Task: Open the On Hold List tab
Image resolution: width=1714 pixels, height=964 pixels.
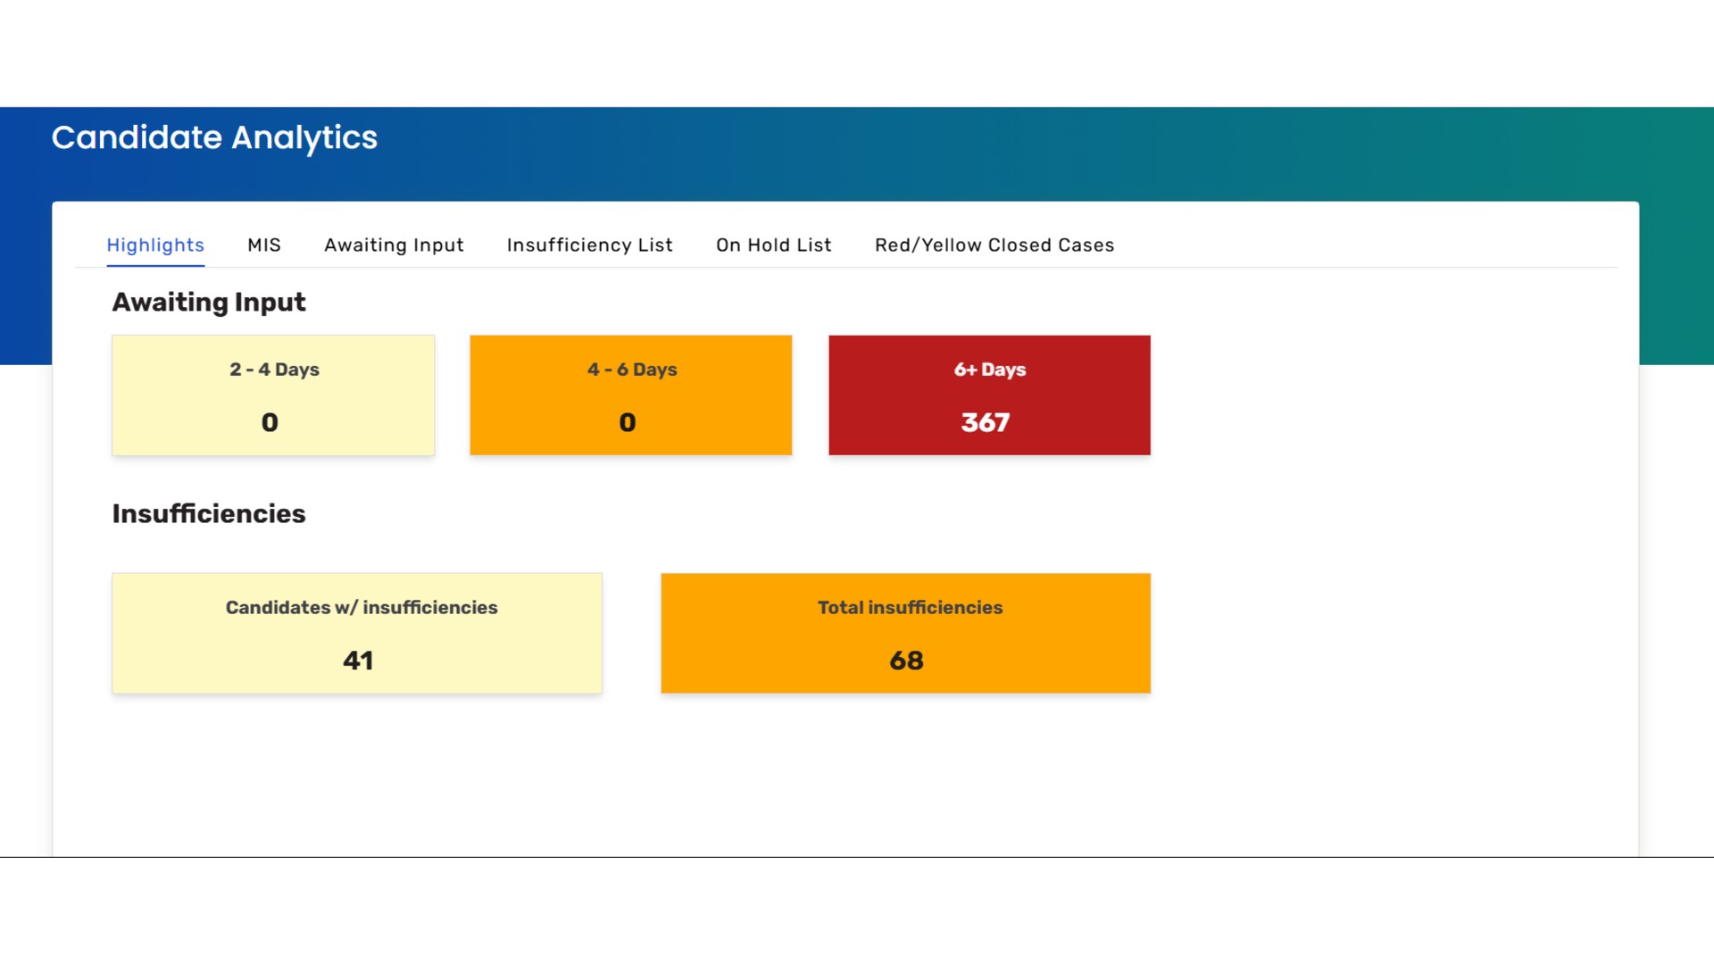Action: coord(773,245)
